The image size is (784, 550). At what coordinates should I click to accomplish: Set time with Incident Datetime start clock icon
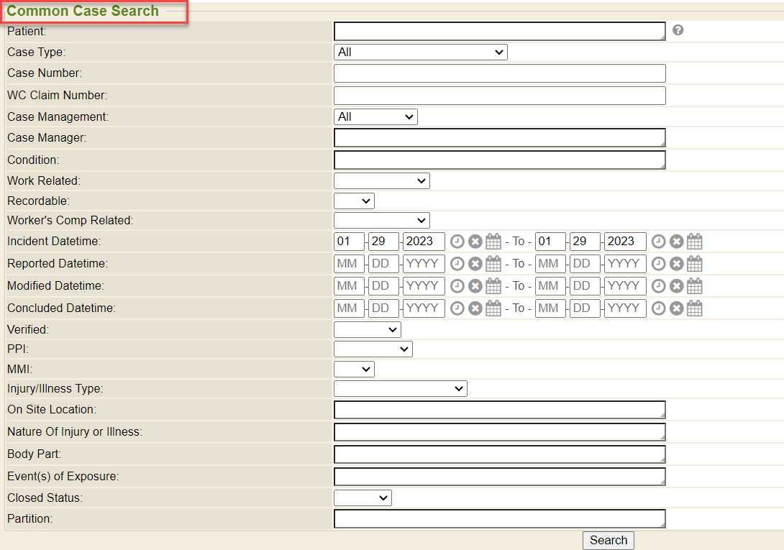tap(457, 242)
